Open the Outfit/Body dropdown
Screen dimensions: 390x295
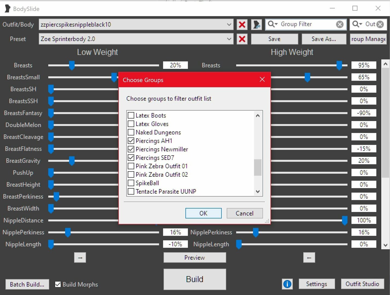tap(229, 25)
